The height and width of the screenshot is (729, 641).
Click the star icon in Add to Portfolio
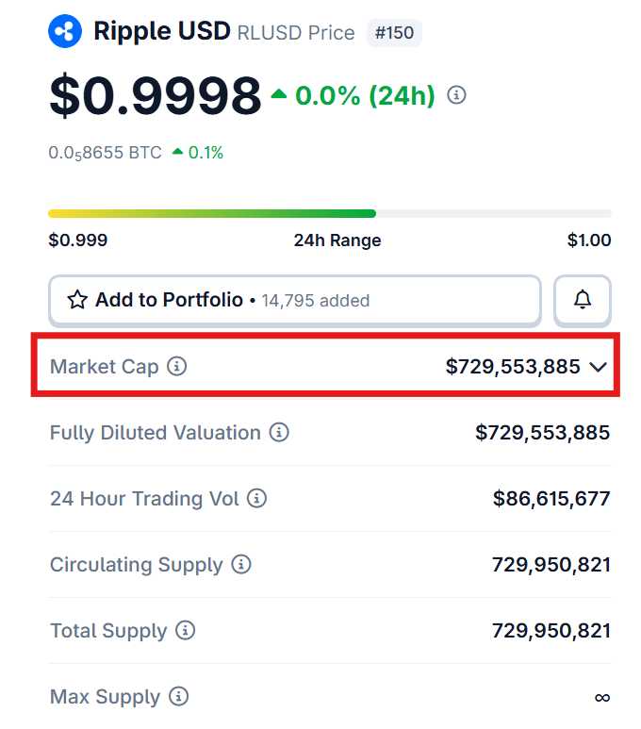[77, 300]
